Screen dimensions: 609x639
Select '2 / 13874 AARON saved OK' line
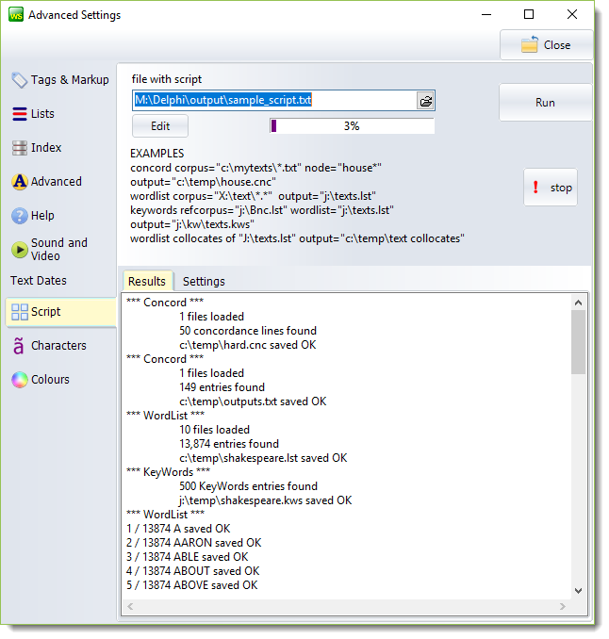click(193, 543)
